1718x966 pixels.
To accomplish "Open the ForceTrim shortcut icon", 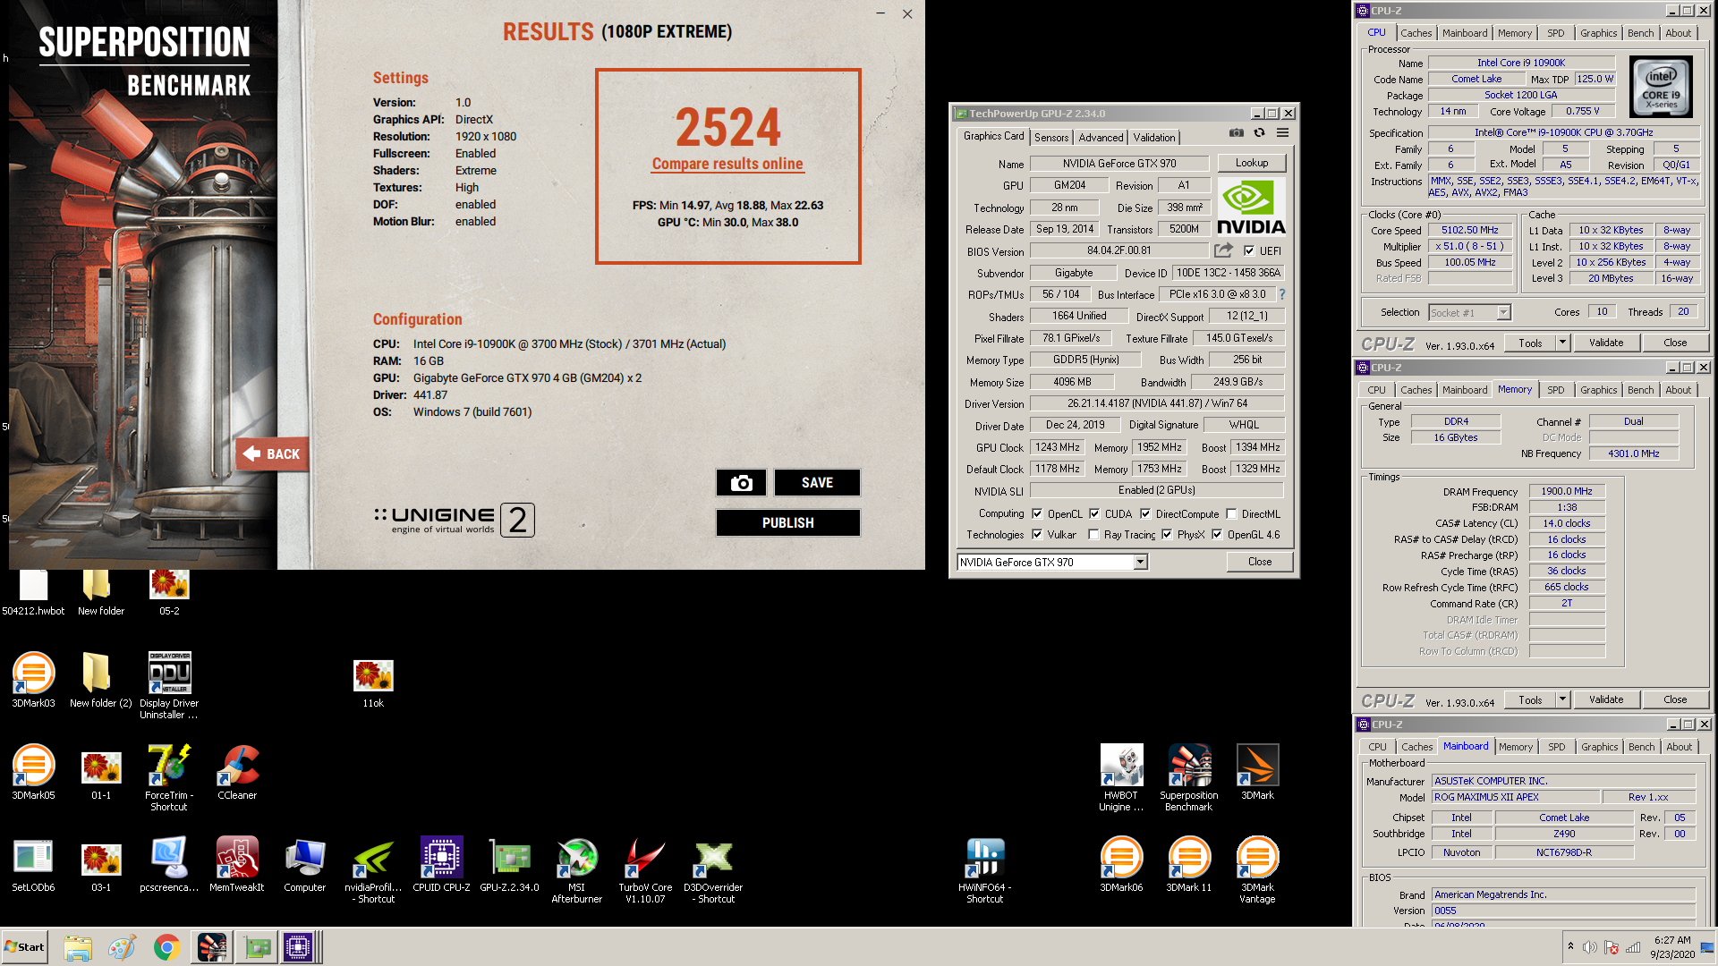I will click(169, 777).
